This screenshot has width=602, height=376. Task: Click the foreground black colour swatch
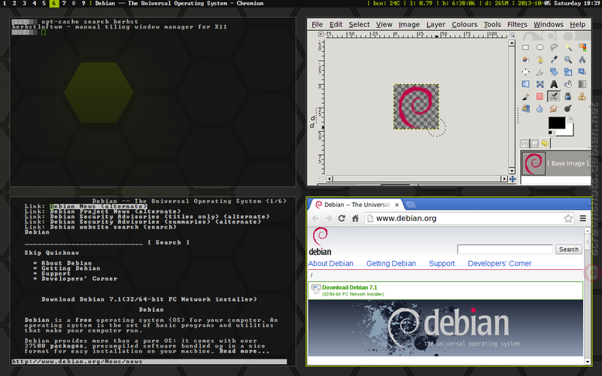pyautogui.click(x=556, y=123)
